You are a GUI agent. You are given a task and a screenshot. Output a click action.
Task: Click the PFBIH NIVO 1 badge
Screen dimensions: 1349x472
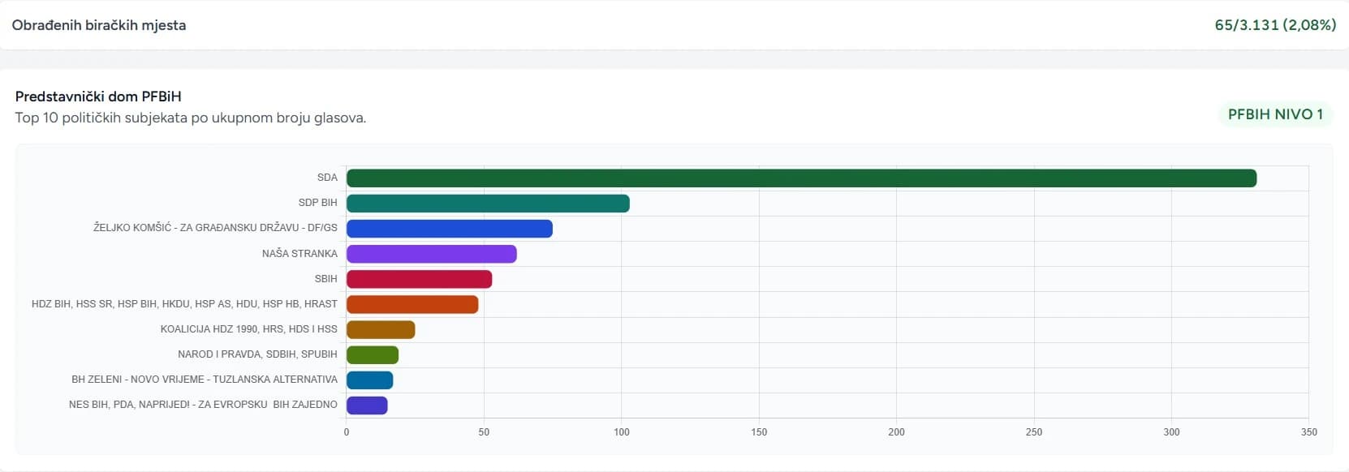point(1275,114)
